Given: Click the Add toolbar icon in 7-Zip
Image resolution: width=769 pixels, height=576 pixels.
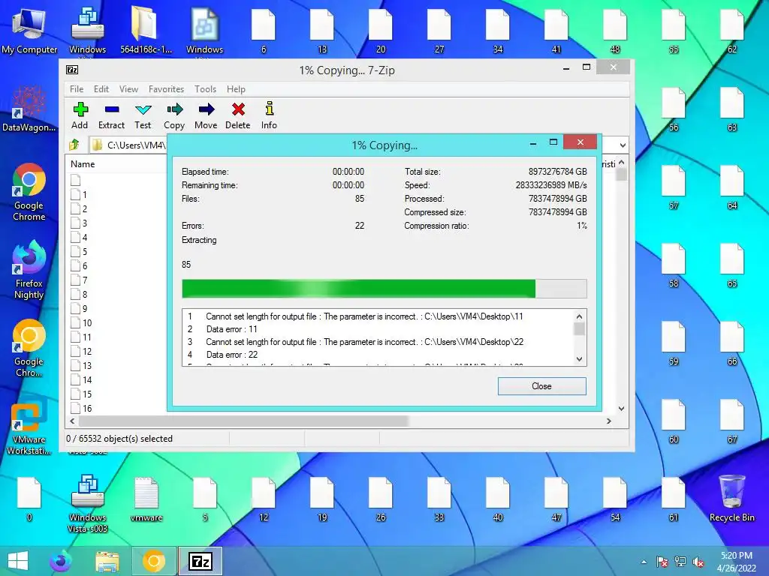Looking at the screenshot, I should pos(80,115).
